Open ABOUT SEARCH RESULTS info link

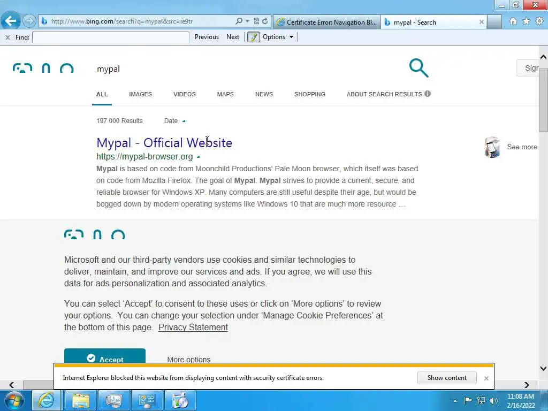click(x=384, y=94)
